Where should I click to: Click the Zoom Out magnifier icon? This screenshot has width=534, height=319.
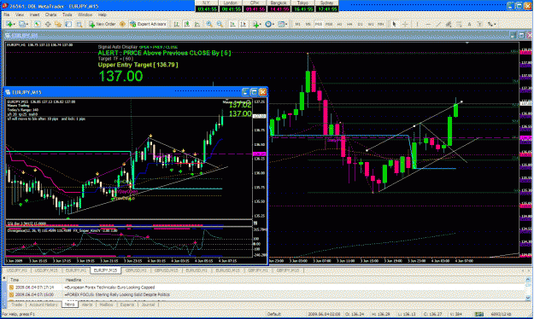pos(220,24)
